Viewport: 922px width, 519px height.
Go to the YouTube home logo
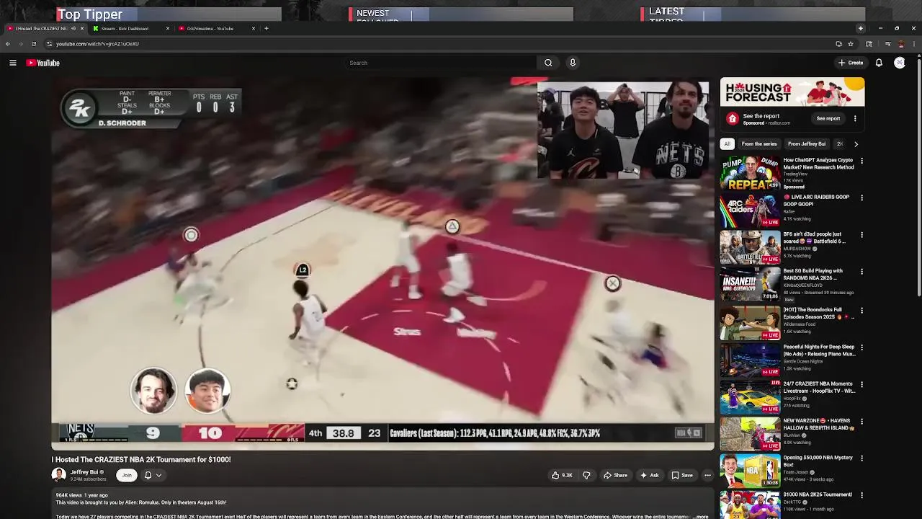pyautogui.click(x=43, y=63)
